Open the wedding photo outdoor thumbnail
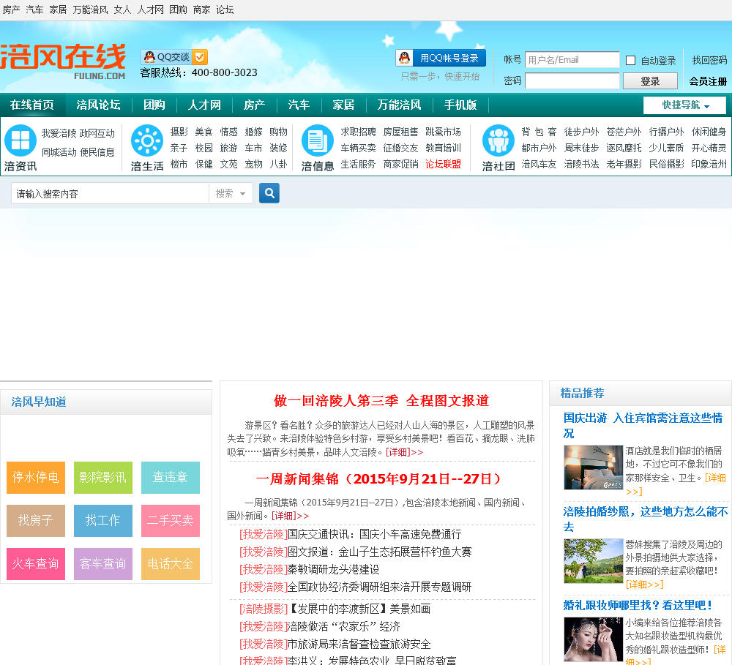The image size is (732, 665). (593, 561)
